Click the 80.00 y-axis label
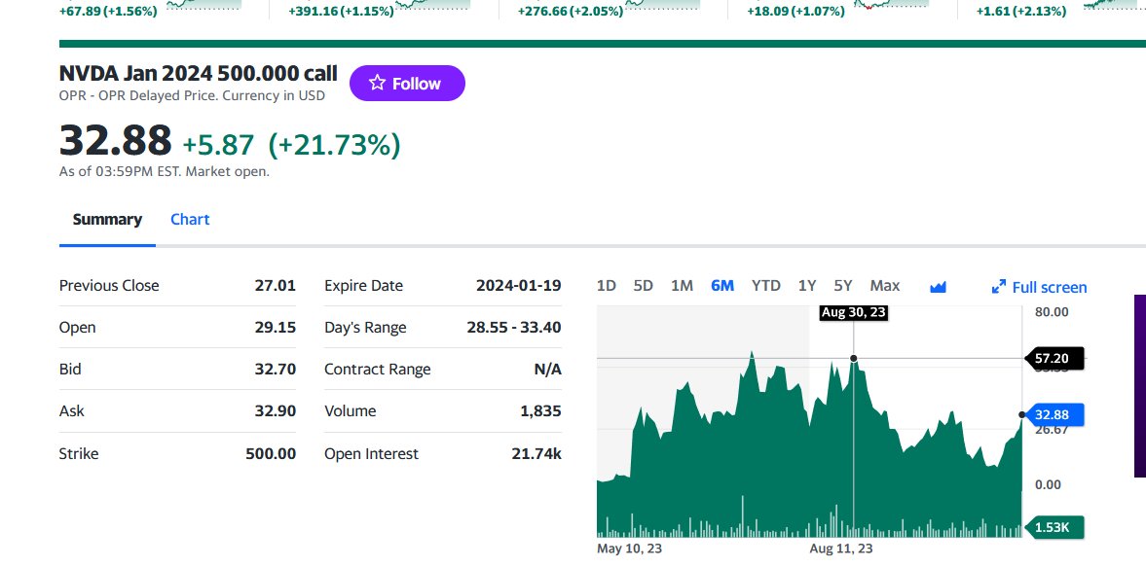The height and width of the screenshot is (567, 1146). (x=1051, y=312)
